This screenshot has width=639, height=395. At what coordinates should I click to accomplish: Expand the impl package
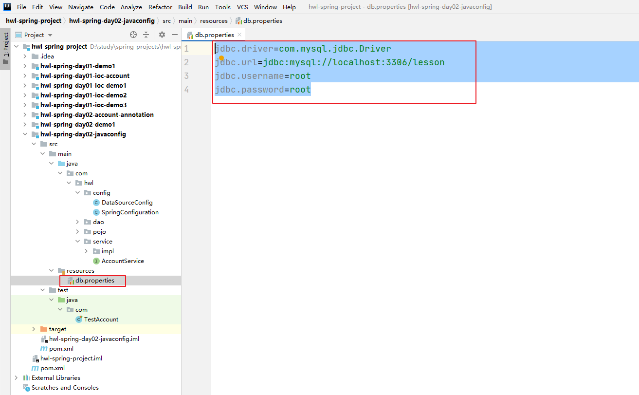click(x=87, y=251)
